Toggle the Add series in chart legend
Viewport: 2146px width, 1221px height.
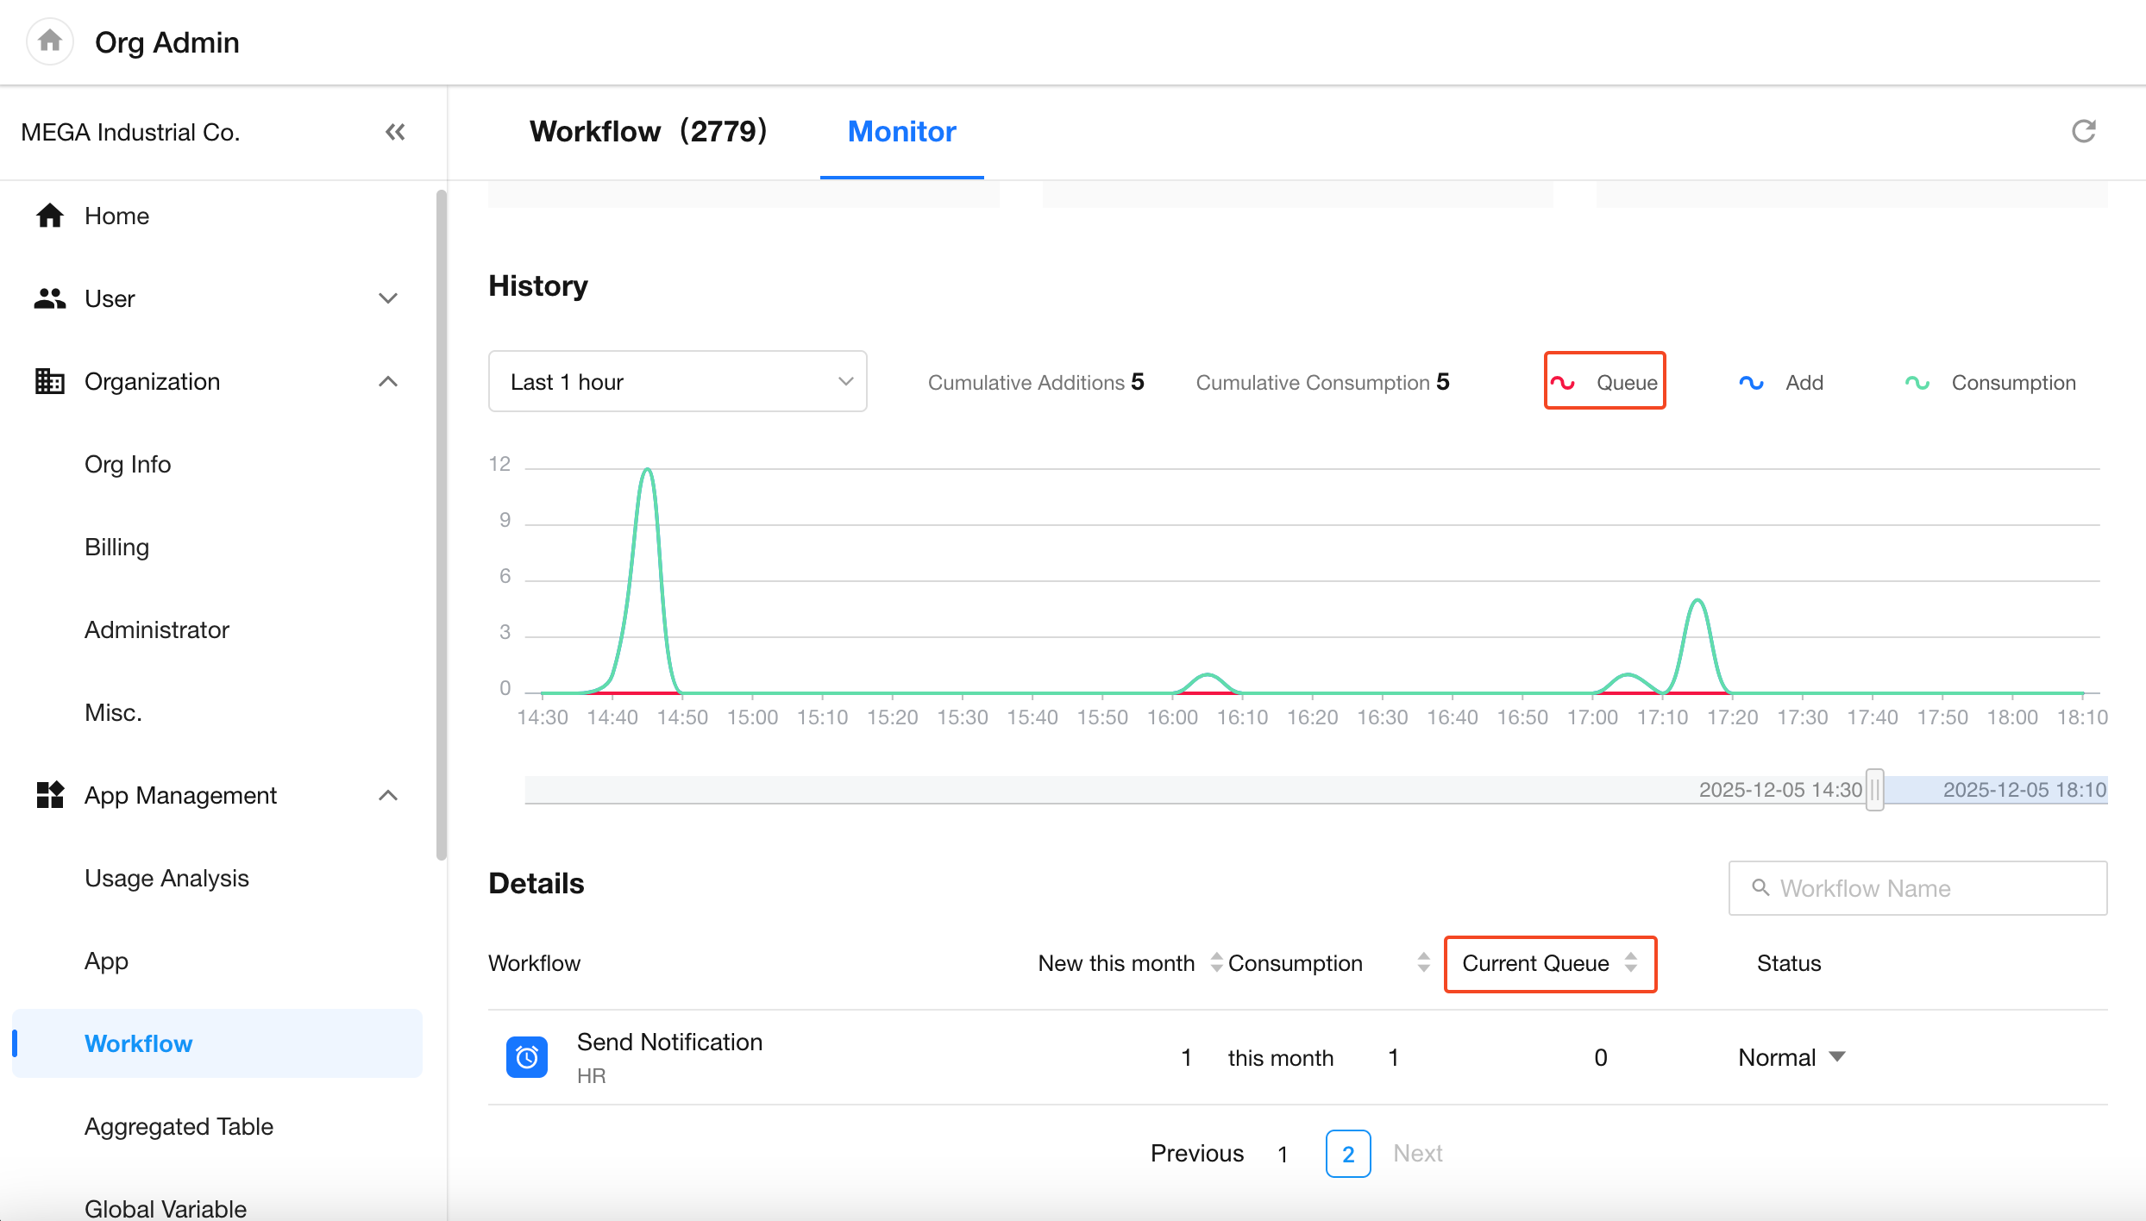tap(1782, 382)
